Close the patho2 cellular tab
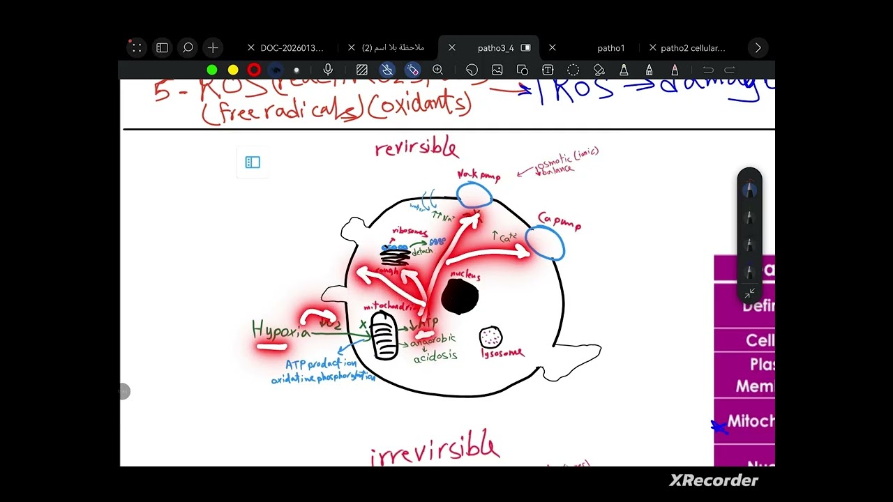The image size is (893, 502). point(652,48)
